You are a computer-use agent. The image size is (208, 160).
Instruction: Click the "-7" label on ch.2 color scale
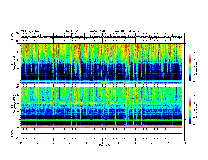(x=194, y=124)
